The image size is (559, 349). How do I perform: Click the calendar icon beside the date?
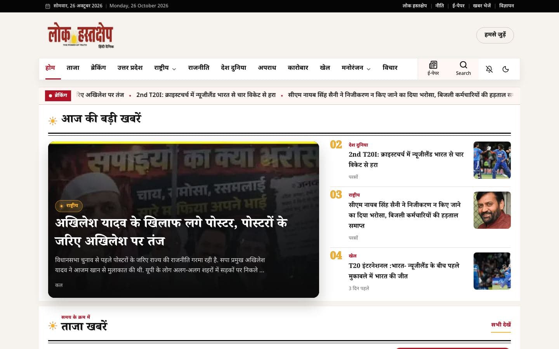point(48,6)
